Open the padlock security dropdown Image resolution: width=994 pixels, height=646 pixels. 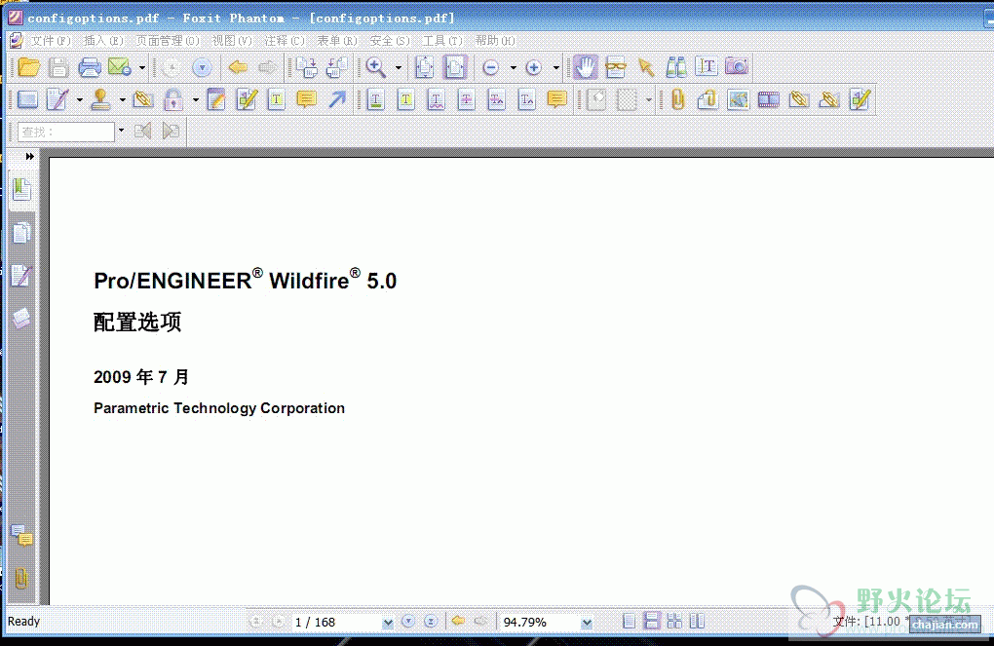tap(195, 99)
